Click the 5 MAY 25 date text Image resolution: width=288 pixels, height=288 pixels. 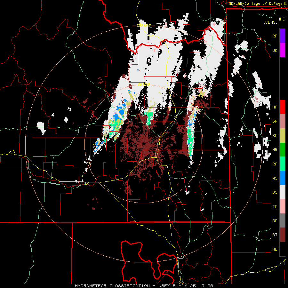tap(184, 286)
